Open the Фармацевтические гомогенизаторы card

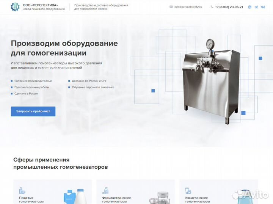(135, 191)
